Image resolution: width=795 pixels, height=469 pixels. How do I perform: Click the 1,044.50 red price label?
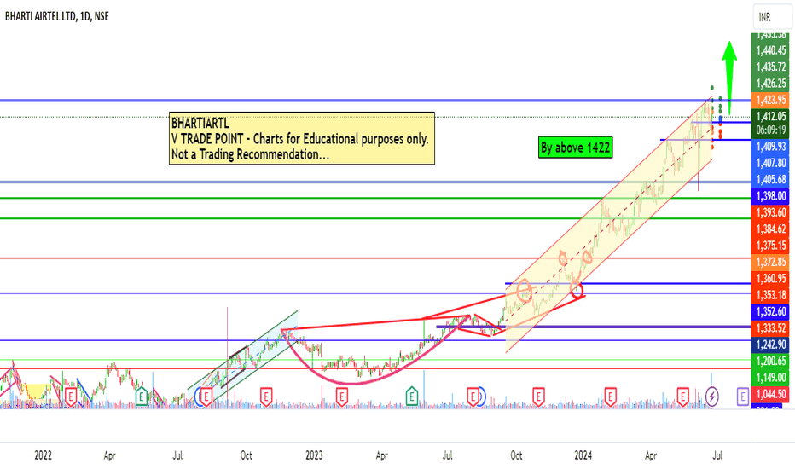(x=770, y=393)
